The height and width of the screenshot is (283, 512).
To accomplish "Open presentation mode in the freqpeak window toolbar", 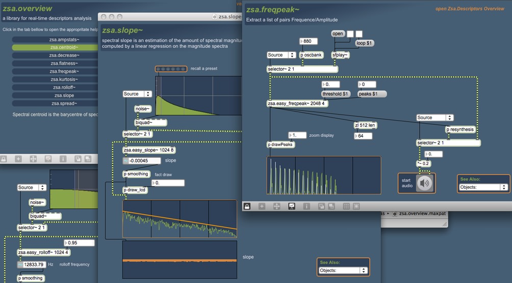I will 292,206.
